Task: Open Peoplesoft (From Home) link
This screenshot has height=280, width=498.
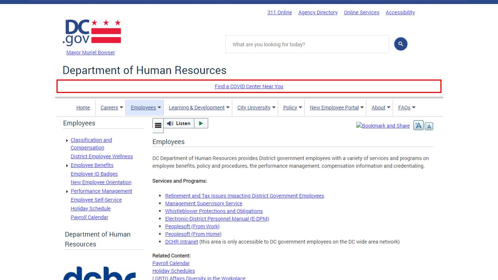Action: [x=193, y=234]
